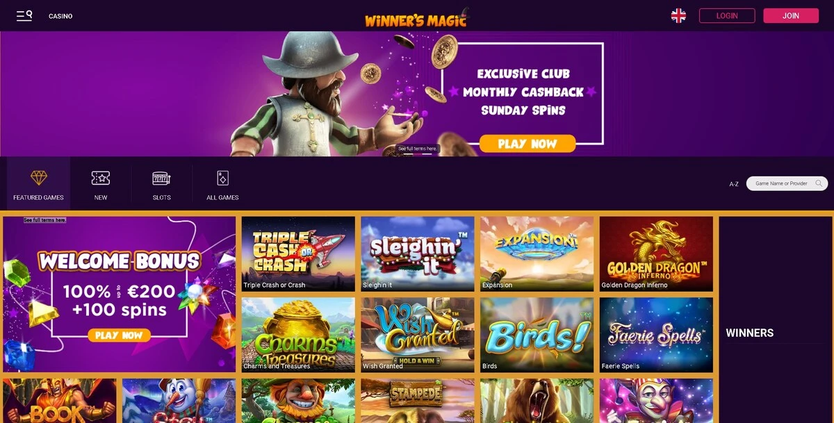Open See full terms link above Welcome Bonus
The image size is (834, 423).
(x=45, y=219)
